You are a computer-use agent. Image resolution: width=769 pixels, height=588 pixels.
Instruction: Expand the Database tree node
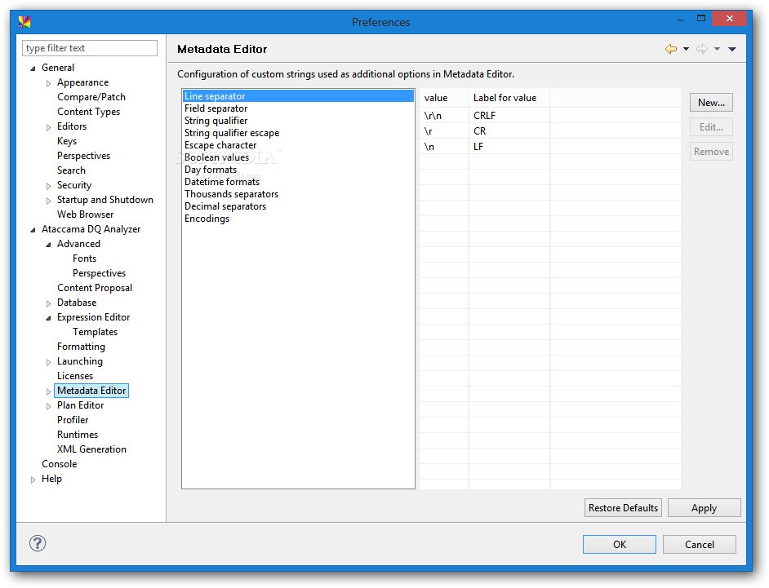48,304
